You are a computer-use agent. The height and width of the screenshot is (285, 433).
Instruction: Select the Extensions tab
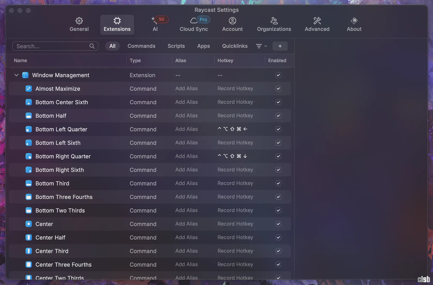click(117, 25)
